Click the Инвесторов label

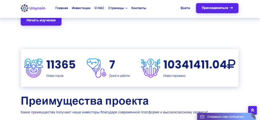(55, 76)
